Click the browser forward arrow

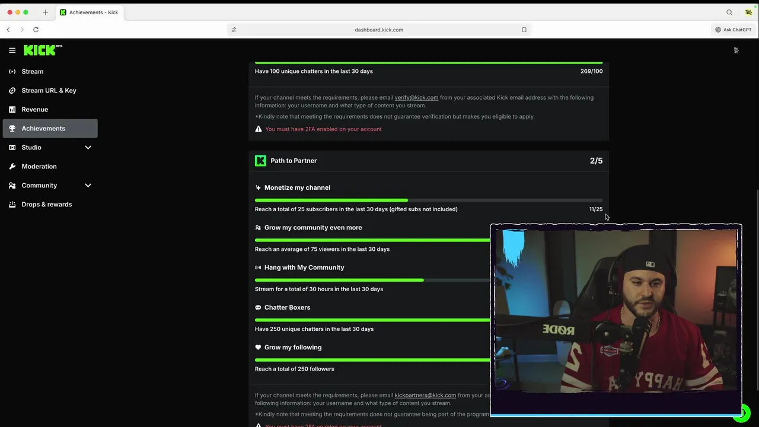pyautogui.click(x=22, y=30)
